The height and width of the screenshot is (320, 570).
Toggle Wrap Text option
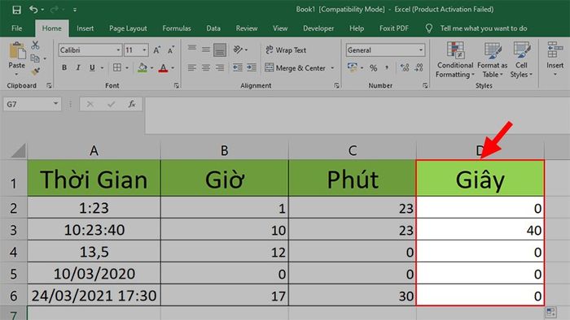[x=286, y=50]
